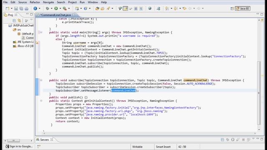Open dropdown beside New Java Class icon
Viewport: 267px width, 150px height.
tap(90, 8)
